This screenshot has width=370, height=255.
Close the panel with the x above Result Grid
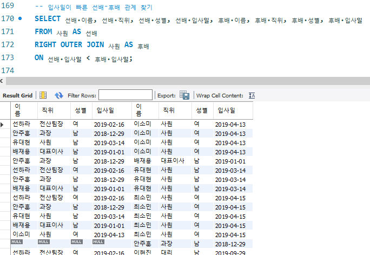[2, 81]
